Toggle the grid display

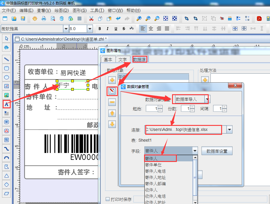click(x=79, y=18)
